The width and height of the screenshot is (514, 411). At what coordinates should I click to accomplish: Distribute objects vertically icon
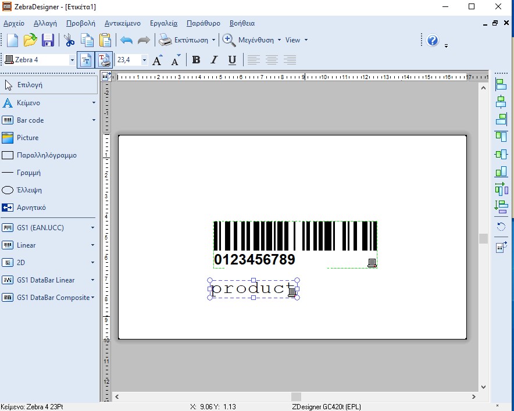point(501,206)
